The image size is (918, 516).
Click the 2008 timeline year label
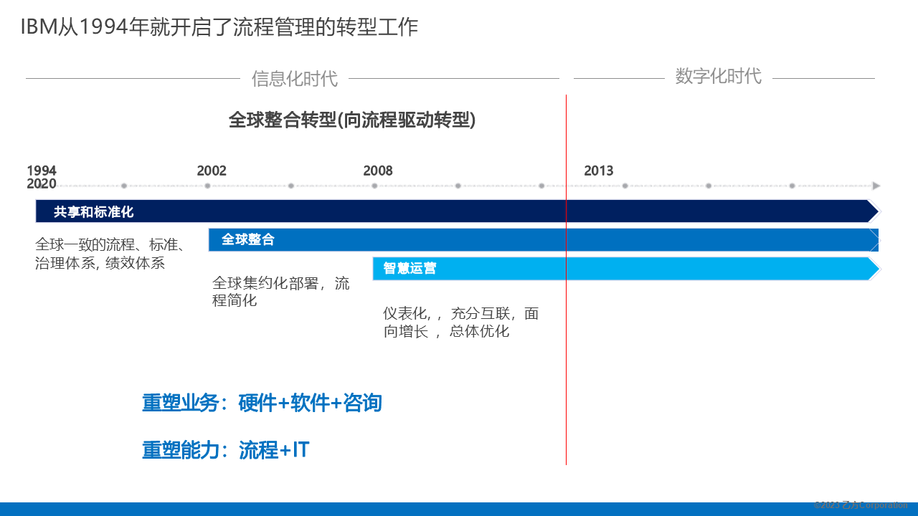(378, 171)
